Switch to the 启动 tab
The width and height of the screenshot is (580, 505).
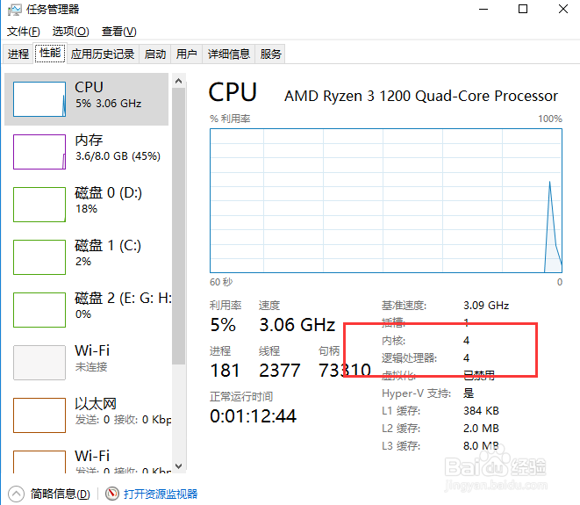click(x=155, y=54)
